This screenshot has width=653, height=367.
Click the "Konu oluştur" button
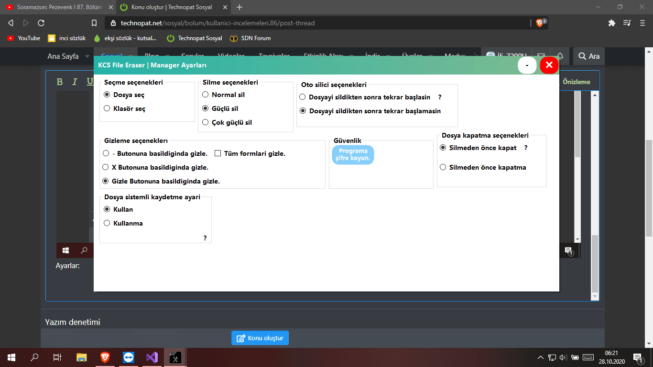pos(260,338)
